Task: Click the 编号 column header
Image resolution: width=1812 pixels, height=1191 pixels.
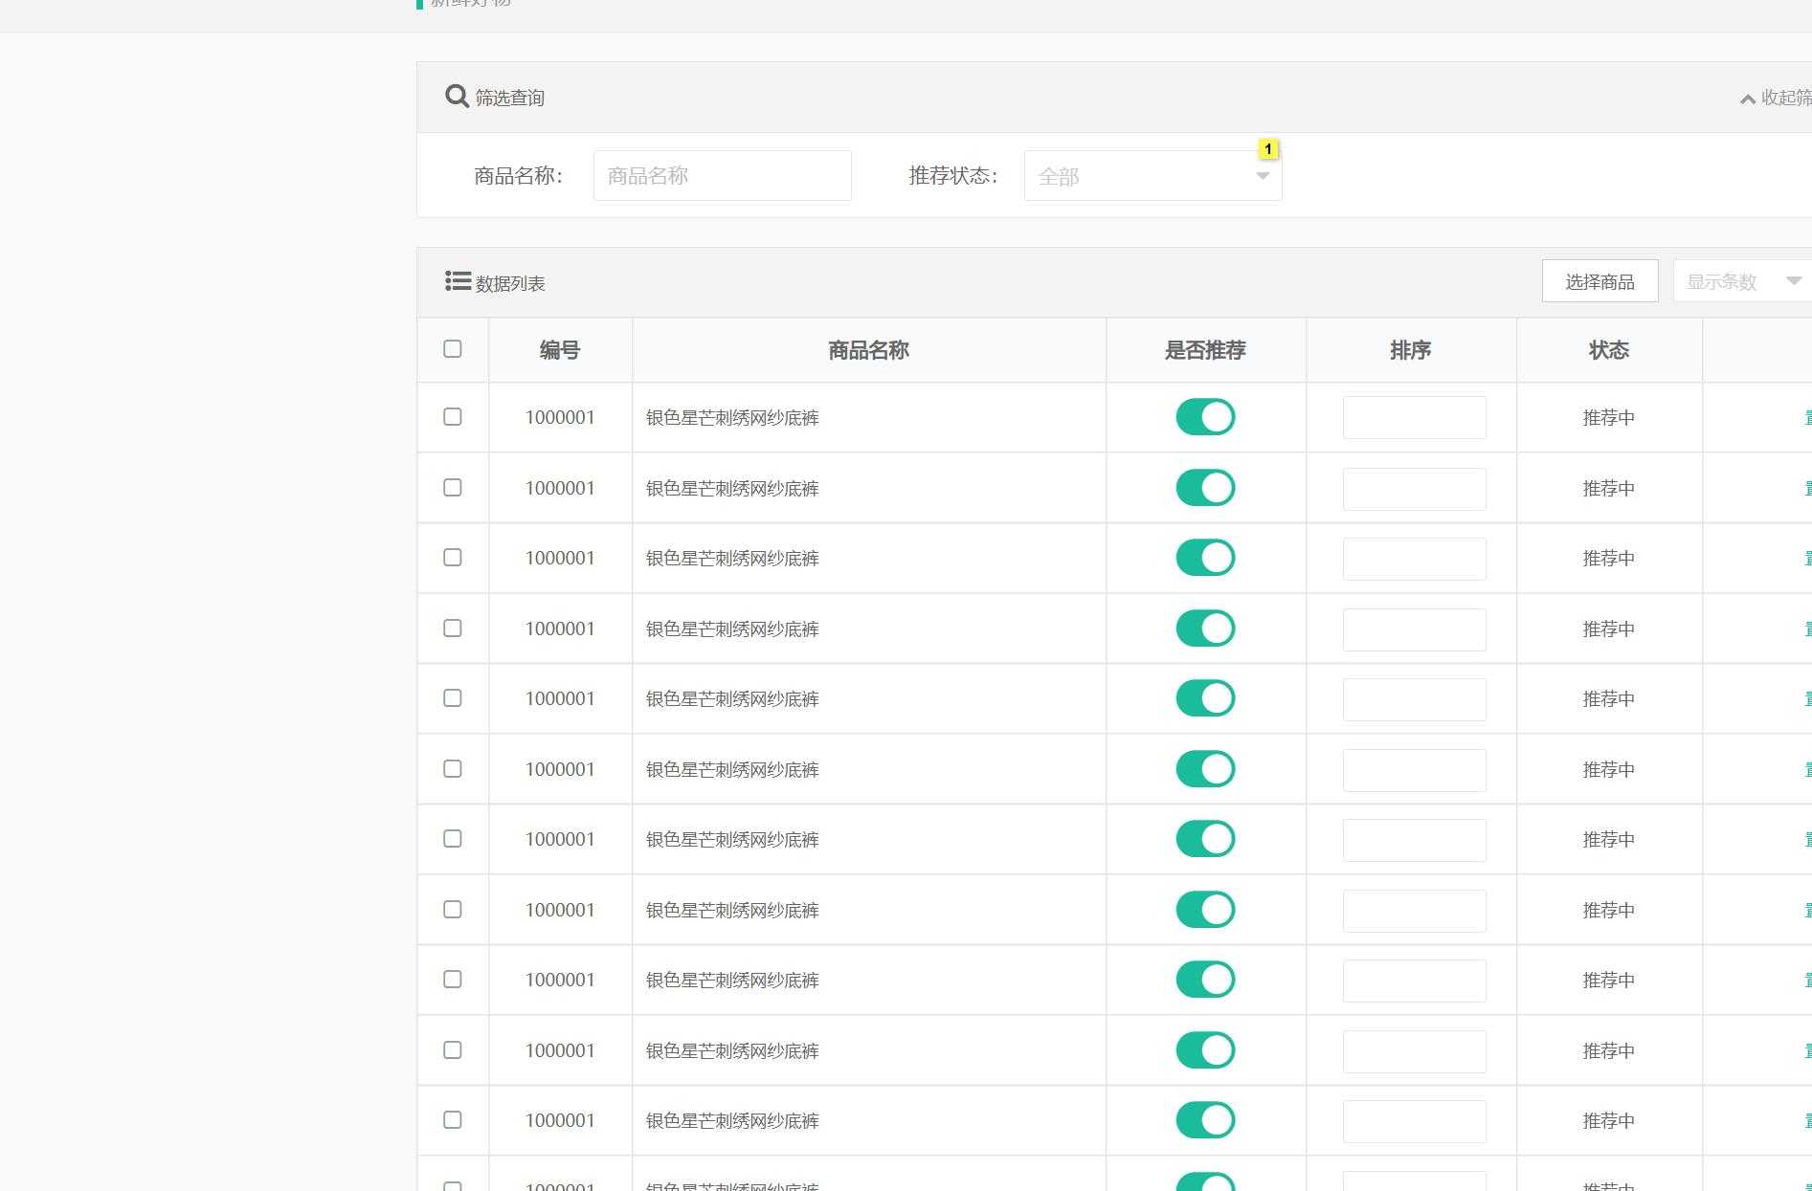Action: tap(560, 350)
